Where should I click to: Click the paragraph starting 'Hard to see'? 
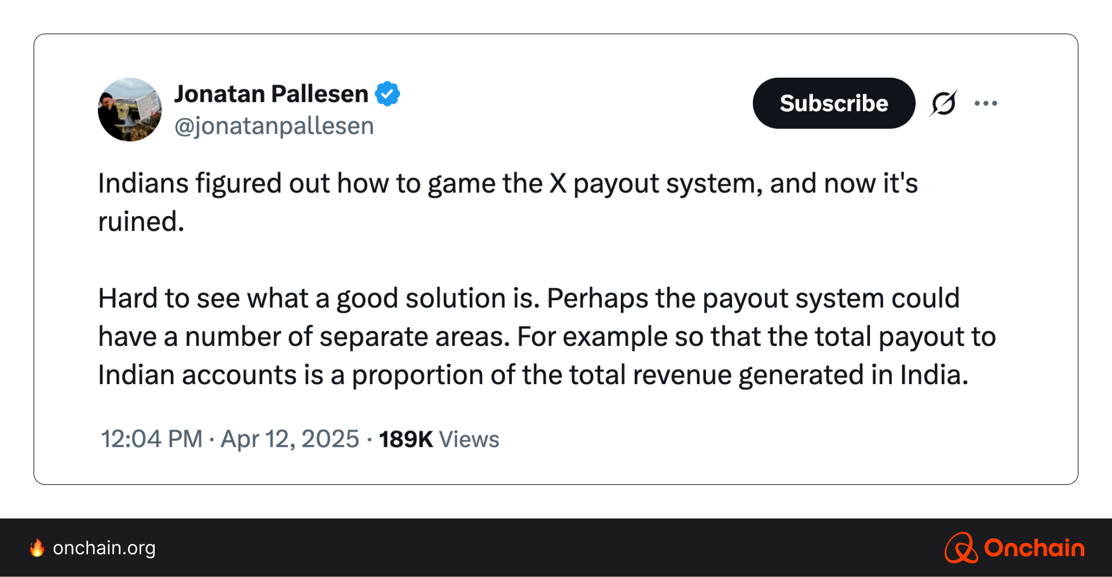point(547,337)
